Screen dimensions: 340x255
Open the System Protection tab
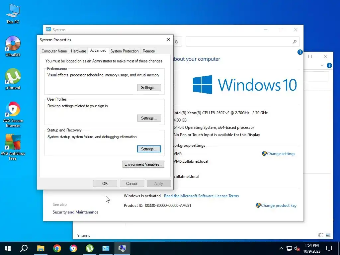[x=125, y=51]
